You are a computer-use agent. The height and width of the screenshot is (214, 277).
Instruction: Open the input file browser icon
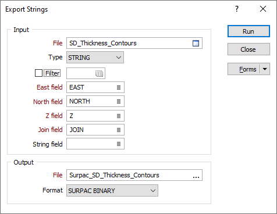click(196, 43)
